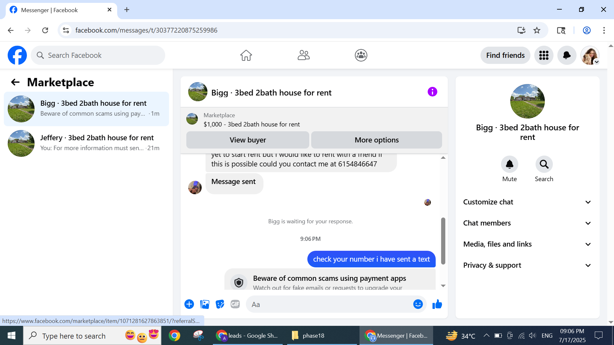Open the clock showing 09:06 PM
This screenshot has height=345, width=614.
point(572,335)
